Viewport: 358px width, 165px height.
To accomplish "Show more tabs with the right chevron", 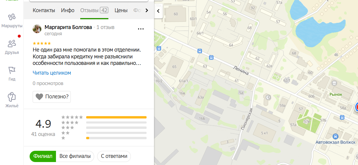I will [146, 10].
